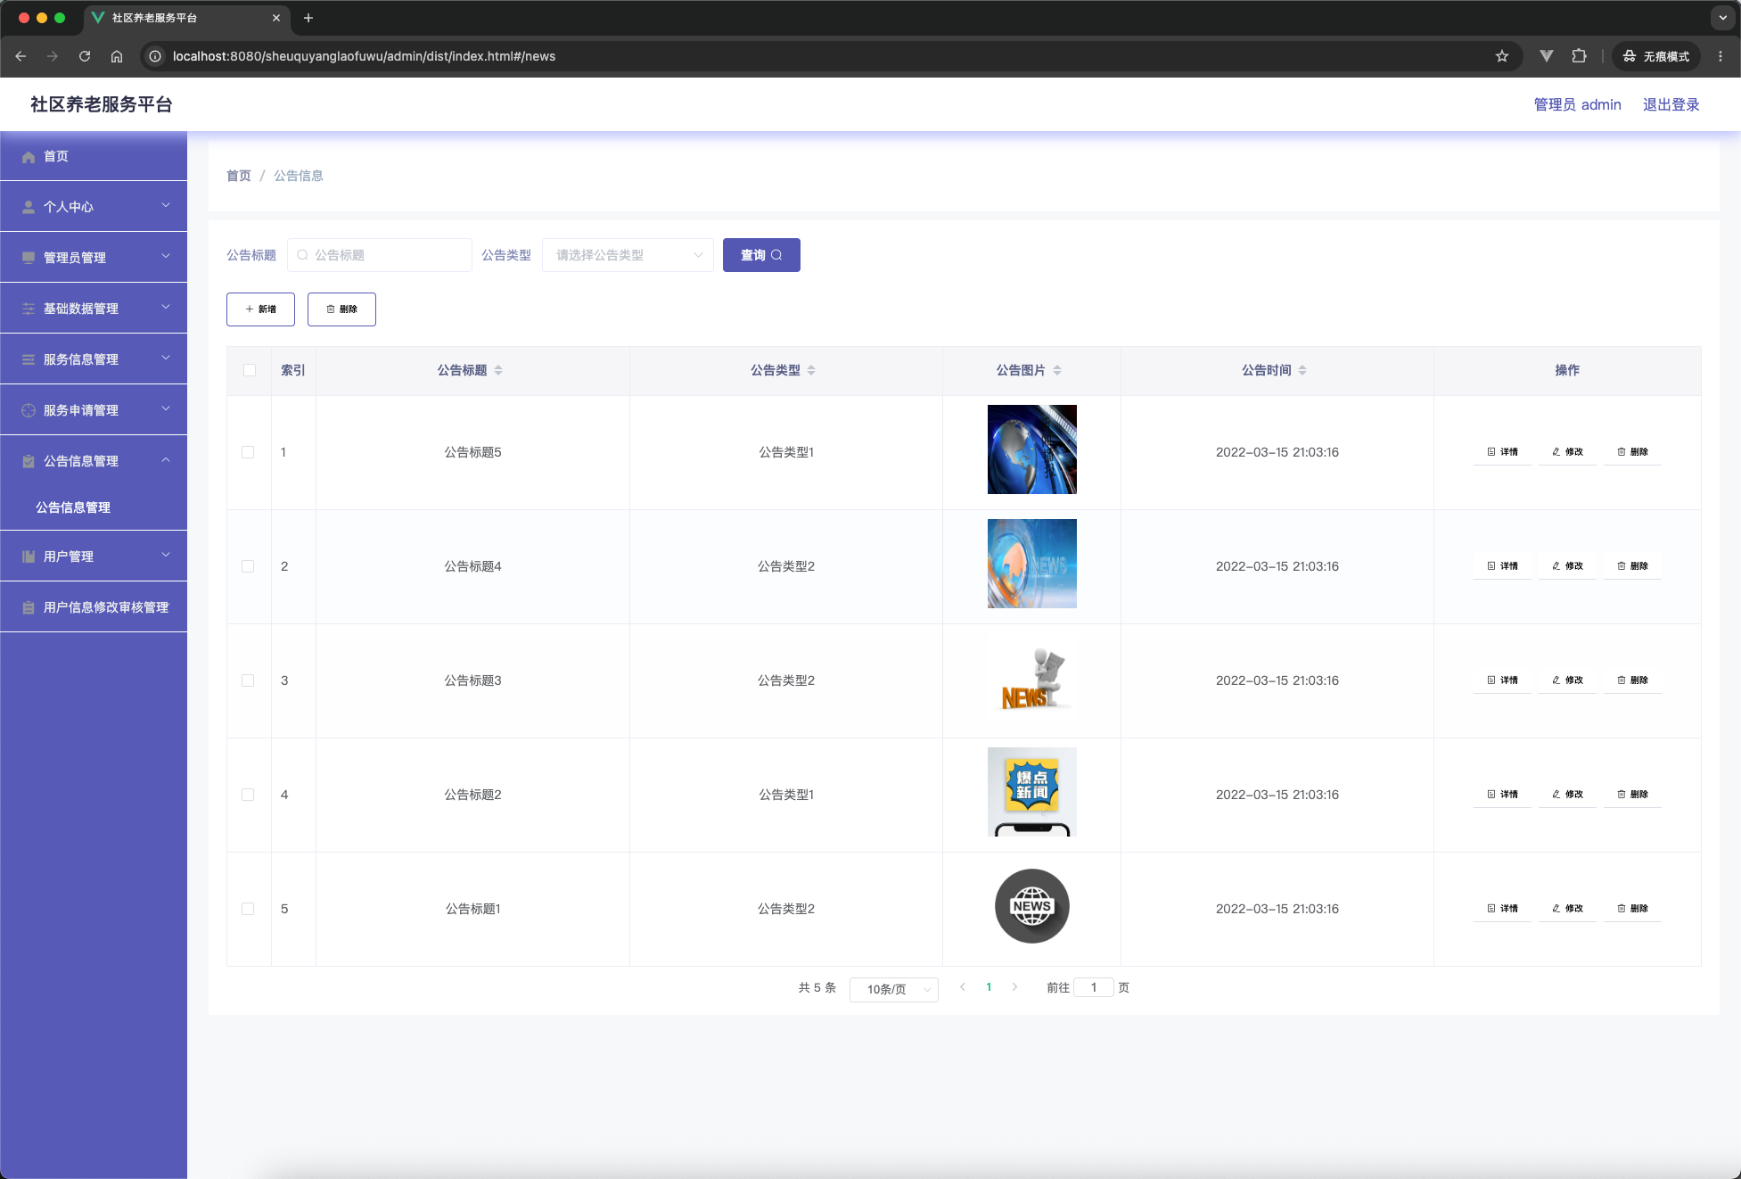The width and height of the screenshot is (1741, 1179).
Task: Click 删除 for 公告标题1
Action: tap(1632, 909)
